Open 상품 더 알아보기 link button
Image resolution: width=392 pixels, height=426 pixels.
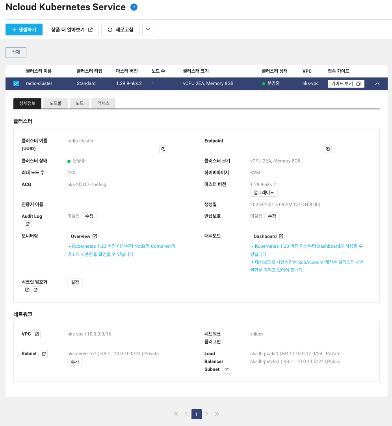click(x=72, y=30)
